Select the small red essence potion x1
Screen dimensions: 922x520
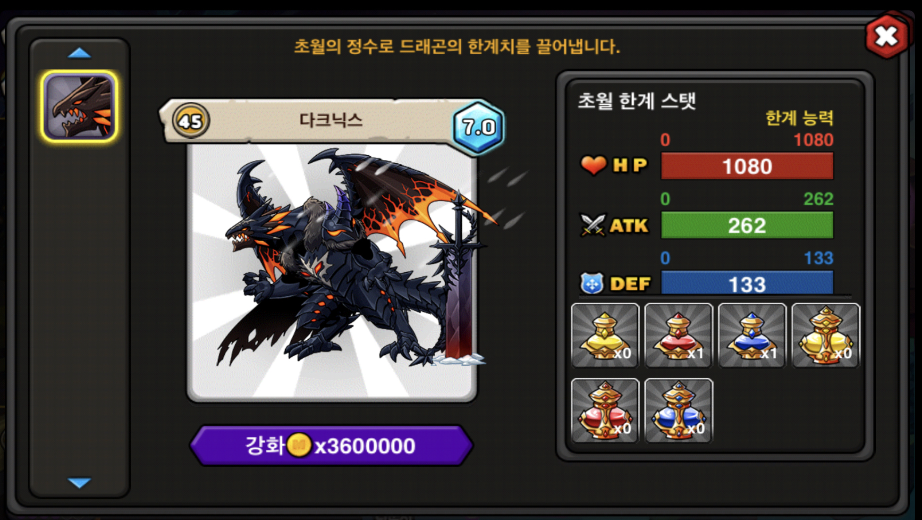pos(679,335)
